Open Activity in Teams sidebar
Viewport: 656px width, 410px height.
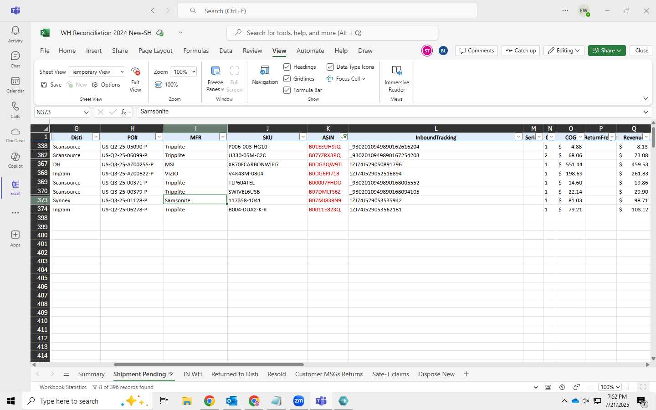(15, 34)
